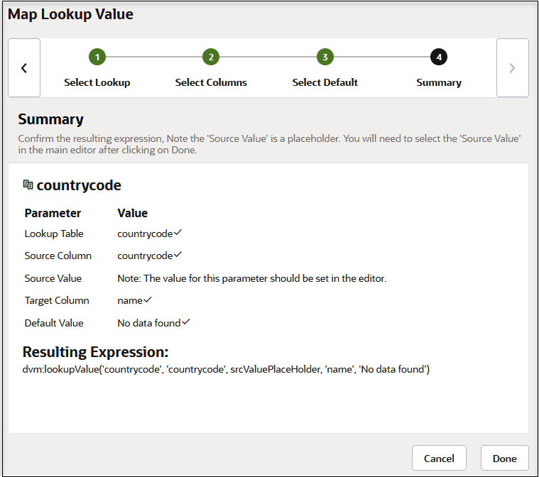The width and height of the screenshot is (539, 477).
Task: Select step 2 green circle
Action: 211,57
